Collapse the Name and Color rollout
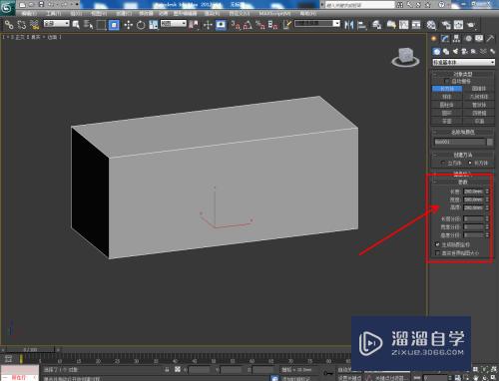This screenshot has width=499, height=381. coord(463,132)
